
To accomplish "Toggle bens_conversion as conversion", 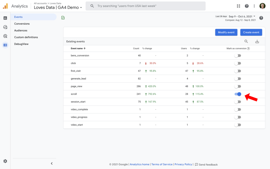I will click(x=238, y=55).
